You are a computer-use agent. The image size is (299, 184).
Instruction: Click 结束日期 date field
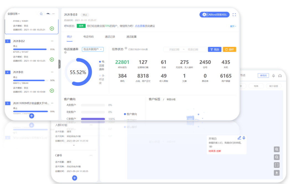point(193,49)
